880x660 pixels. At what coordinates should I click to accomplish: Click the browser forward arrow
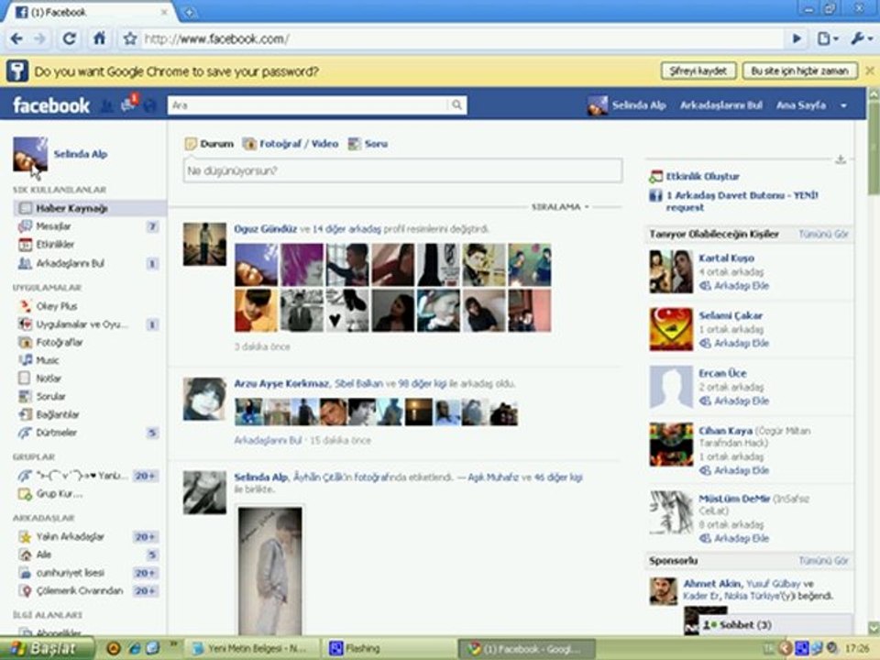point(39,38)
